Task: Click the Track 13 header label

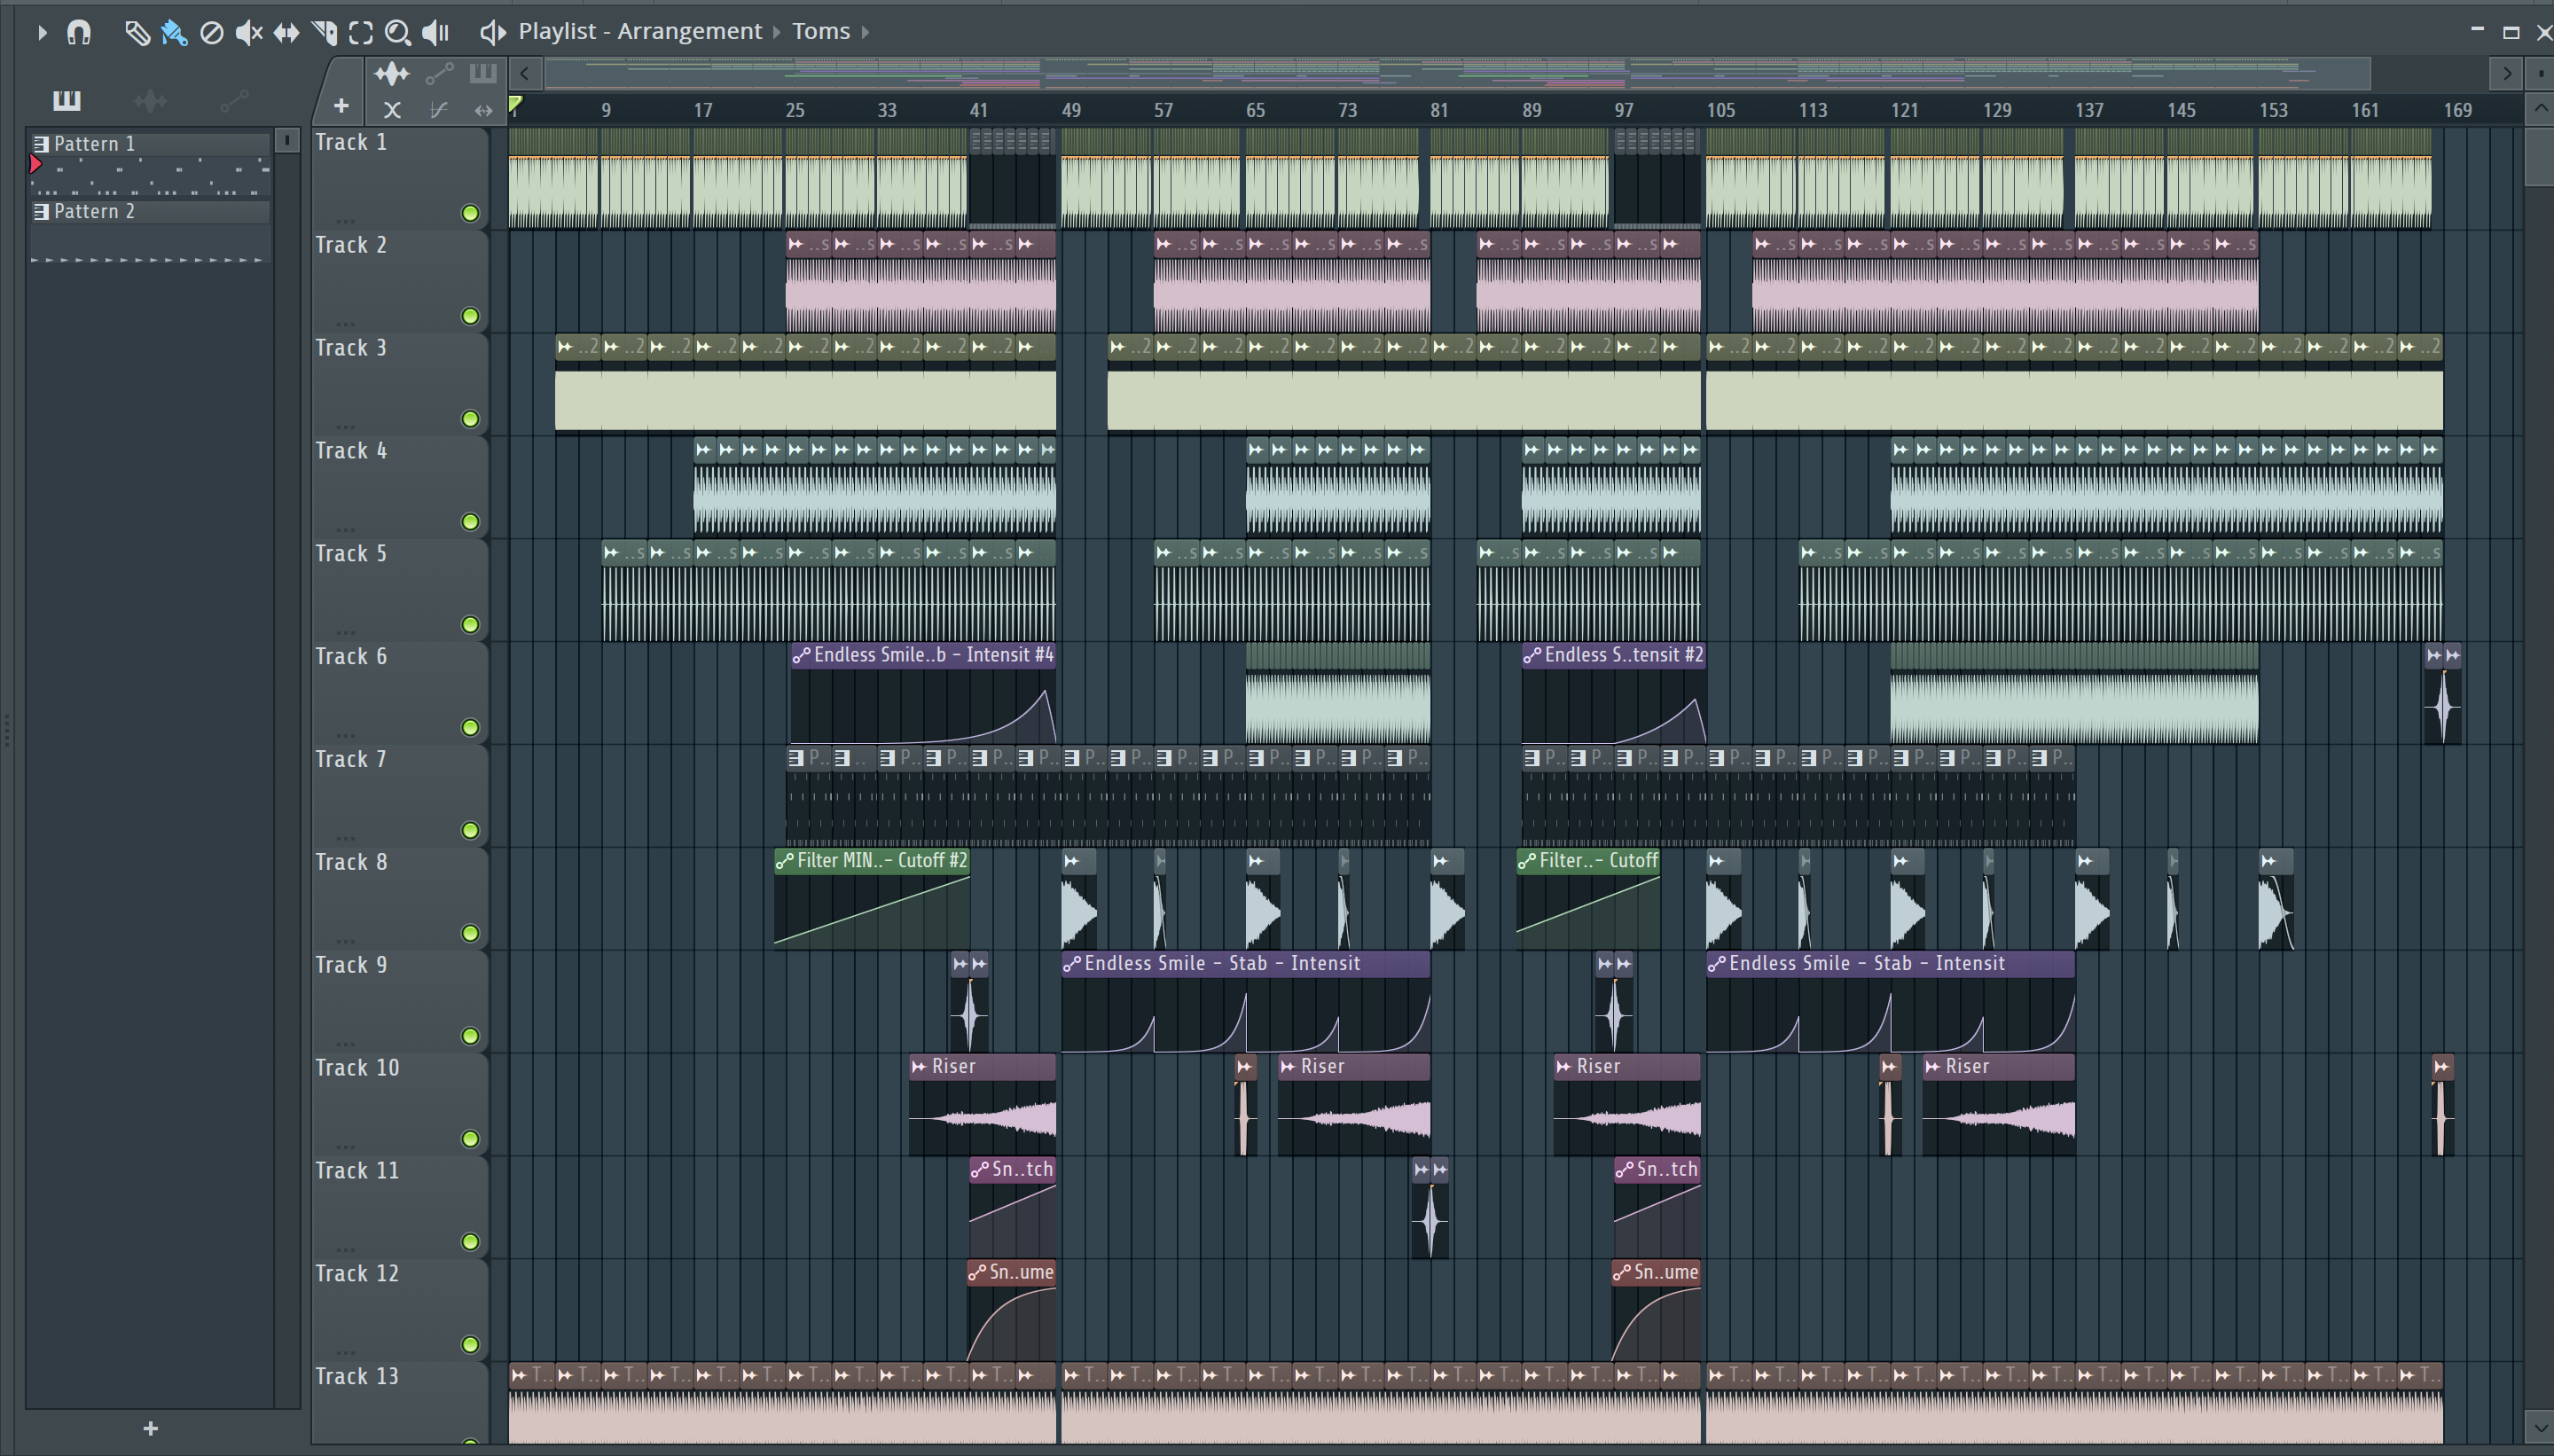Action: pos(357,1376)
